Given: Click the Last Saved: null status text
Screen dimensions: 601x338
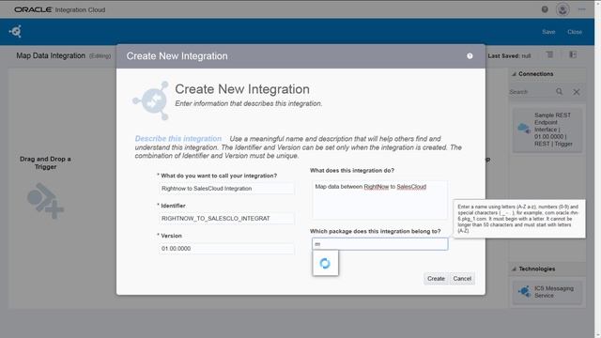Looking at the screenshot, I should coord(509,56).
